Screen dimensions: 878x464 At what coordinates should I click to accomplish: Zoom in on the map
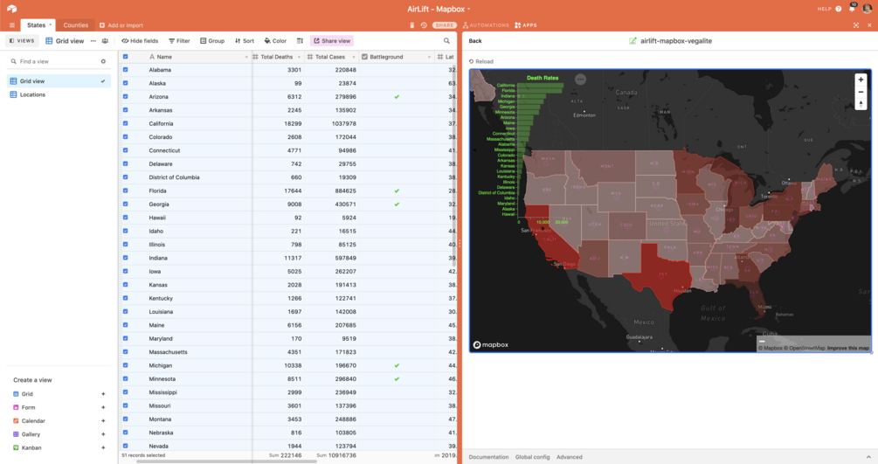click(x=861, y=80)
